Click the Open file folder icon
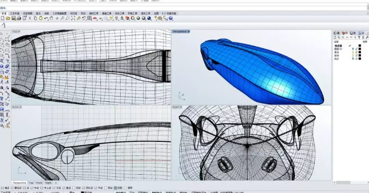This screenshot has height=193, width=369. (x=8, y=18)
